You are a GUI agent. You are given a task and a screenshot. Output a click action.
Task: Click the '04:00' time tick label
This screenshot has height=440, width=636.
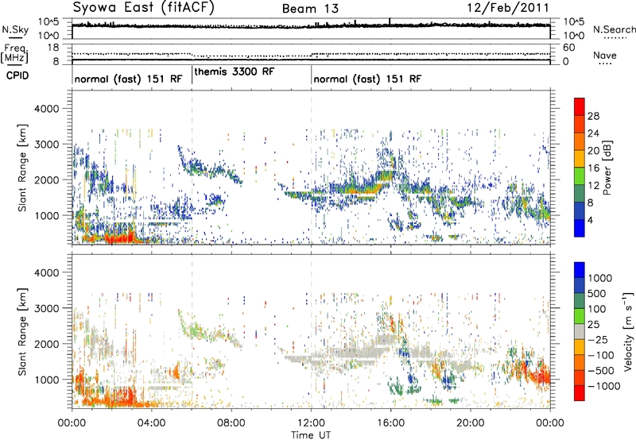[151, 423]
